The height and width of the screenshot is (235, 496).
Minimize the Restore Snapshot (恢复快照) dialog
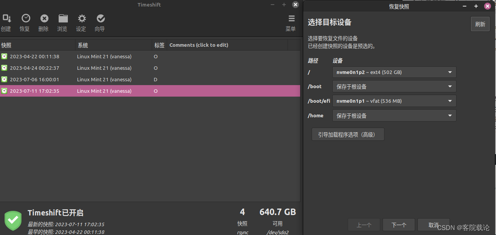click(x=465, y=6)
